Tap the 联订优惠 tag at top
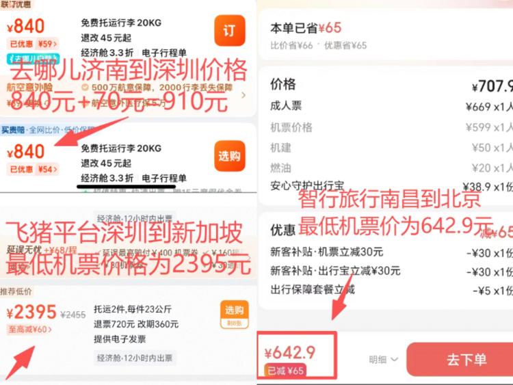Viewport: 513px width, 385px height. [x=15, y=4]
